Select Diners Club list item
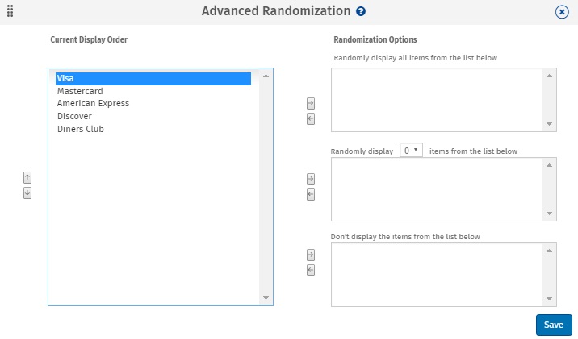578x339 pixels. (80, 129)
